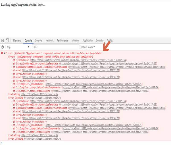Open eval compiler.umd.js:26837:72 link in first trace
The height and width of the screenshot is (145, 171).
[x=71, y=70]
